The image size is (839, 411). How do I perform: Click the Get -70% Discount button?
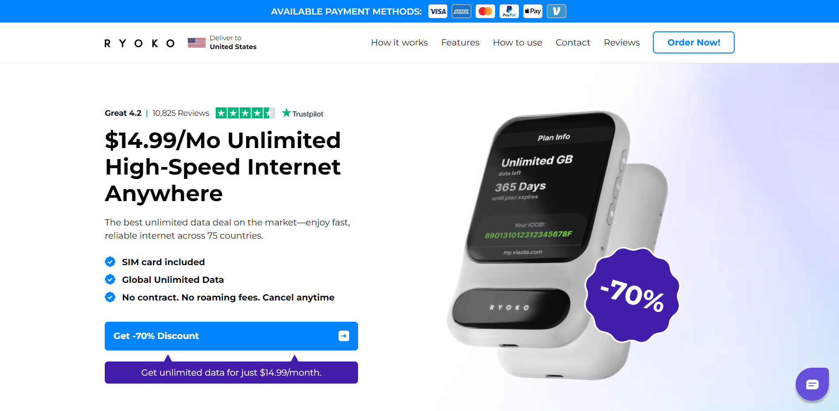(231, 336)
